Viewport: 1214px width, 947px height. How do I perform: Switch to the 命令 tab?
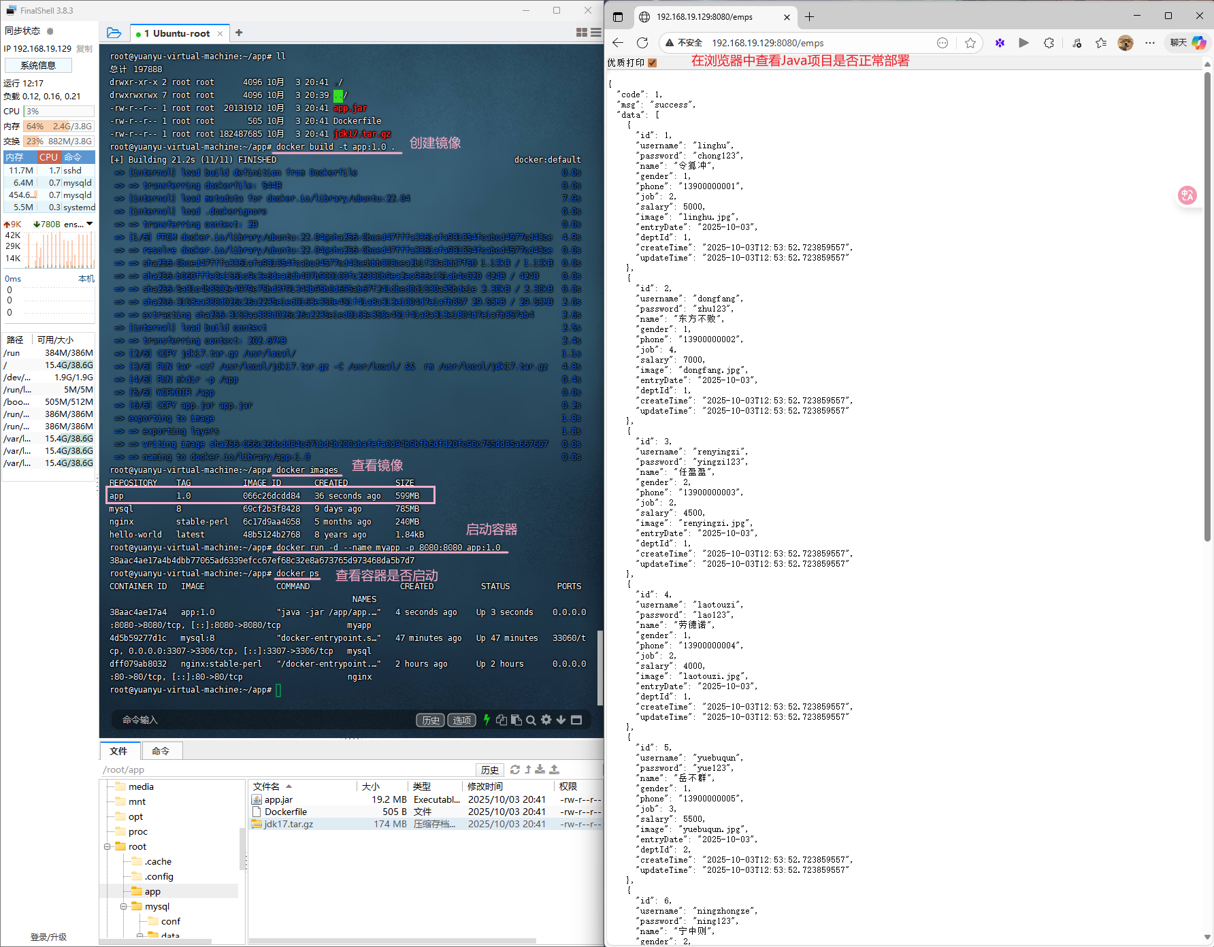tap(161, 751)
